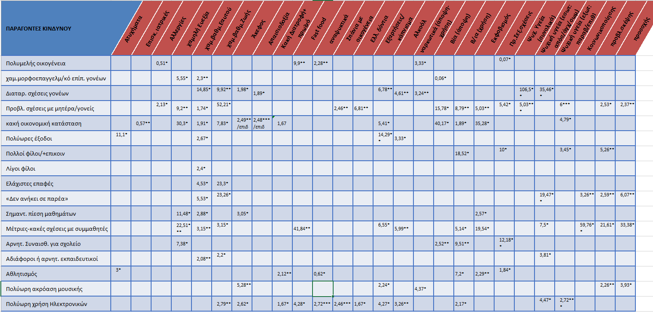Select the ΠΑΡΑΓΟΝΤΕΣ ΚΙΝΔΥΝΟΥ header cell
Screen dimensions: 653x312
[x=56, y=28]
